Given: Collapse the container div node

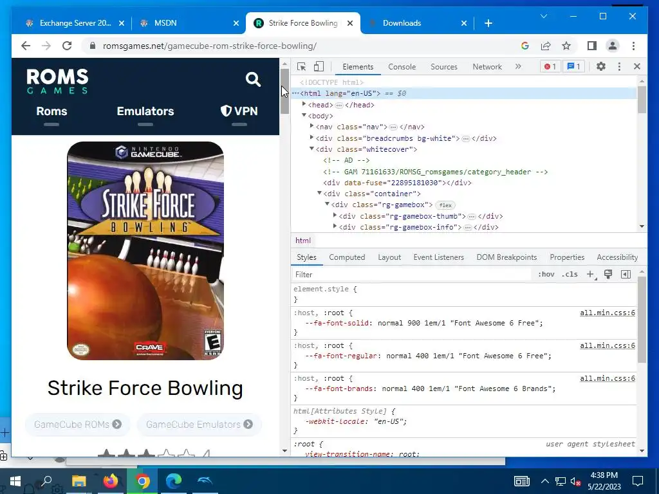Looking at the screenshot, I should tap(319, 193).
